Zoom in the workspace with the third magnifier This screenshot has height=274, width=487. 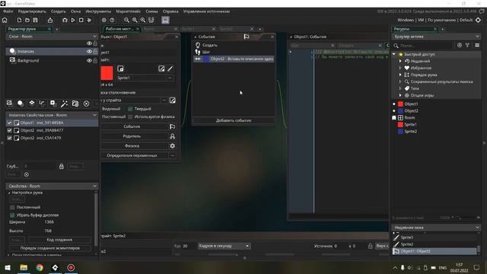[143, 21]
